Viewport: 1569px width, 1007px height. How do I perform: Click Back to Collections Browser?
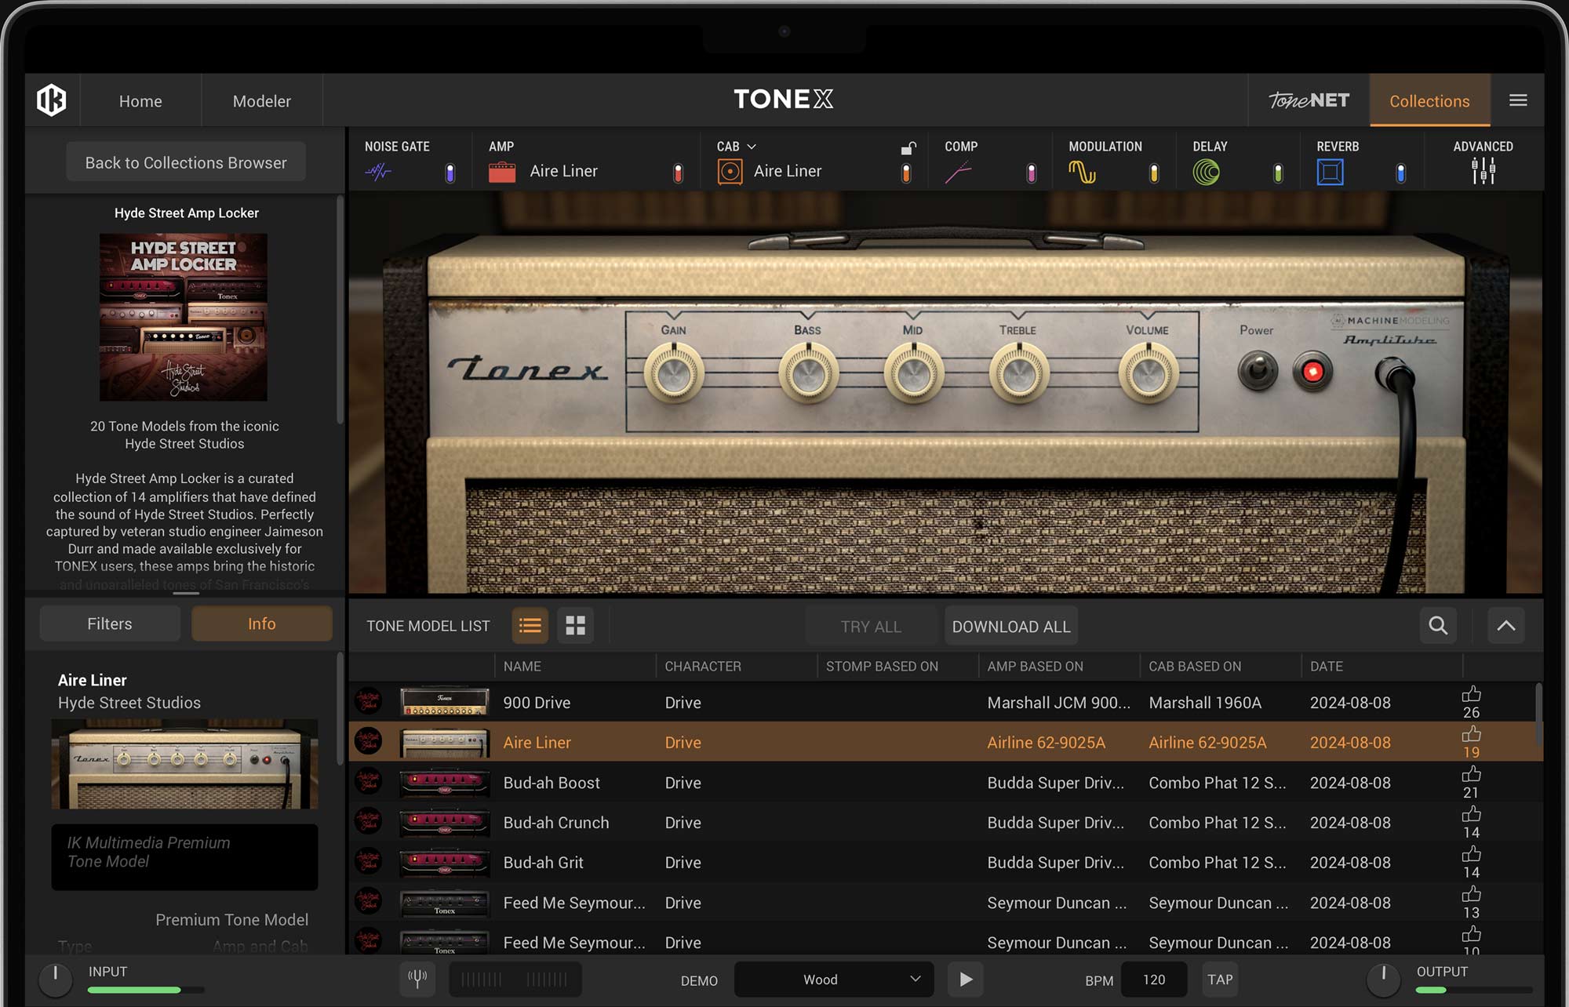(x=185, y=162)
